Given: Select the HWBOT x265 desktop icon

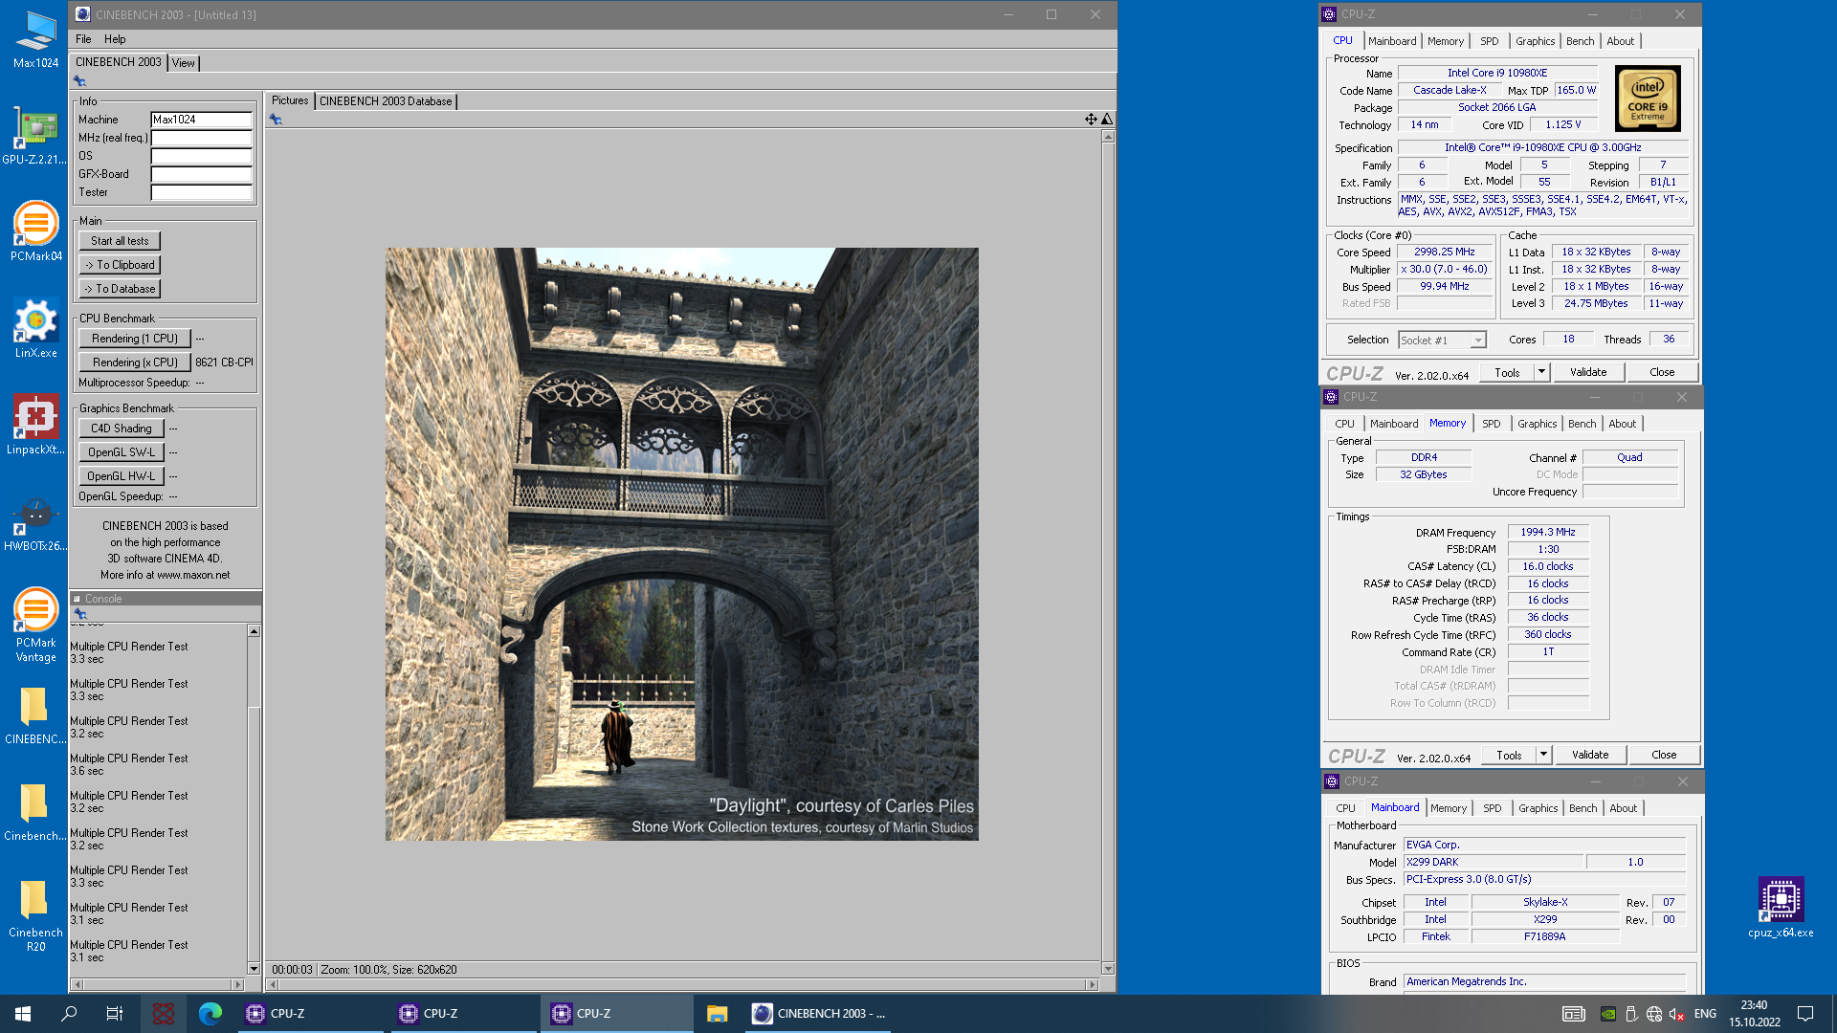Looking at the screenshot, I should pos(35,522).
